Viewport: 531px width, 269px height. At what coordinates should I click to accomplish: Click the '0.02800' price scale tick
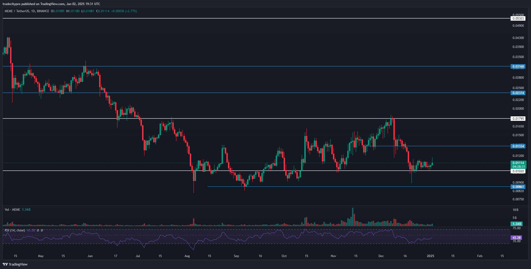[x=518, y=78]
